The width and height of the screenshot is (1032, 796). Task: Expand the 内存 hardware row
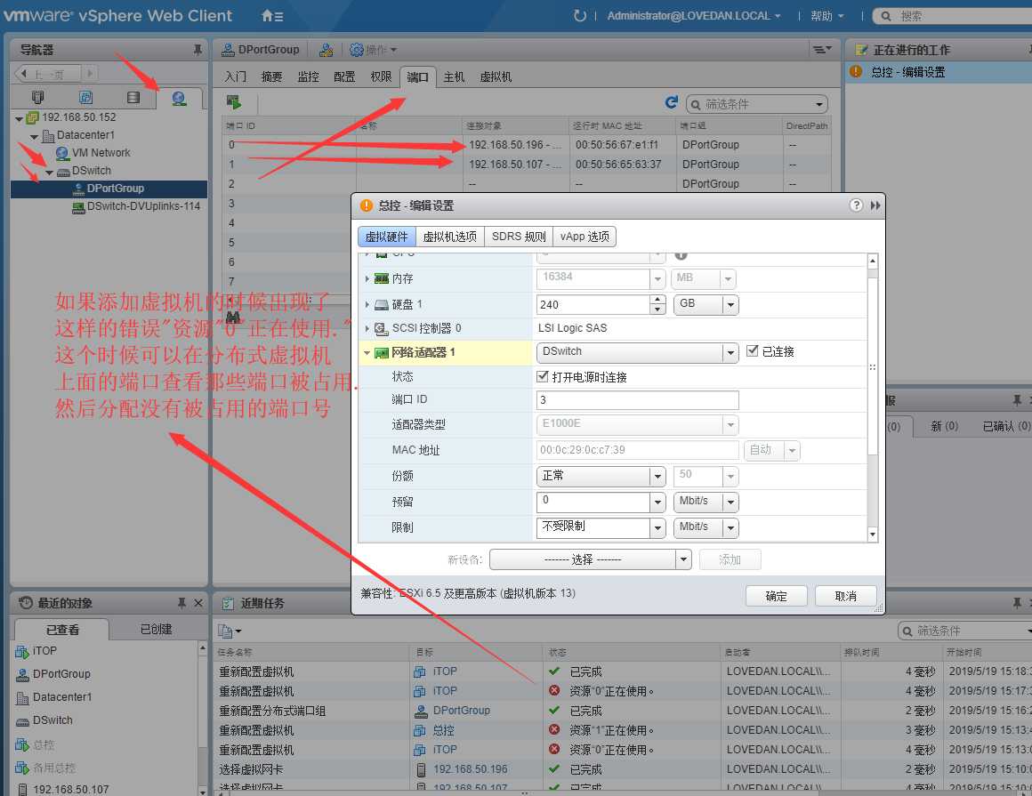click(367, 279)
